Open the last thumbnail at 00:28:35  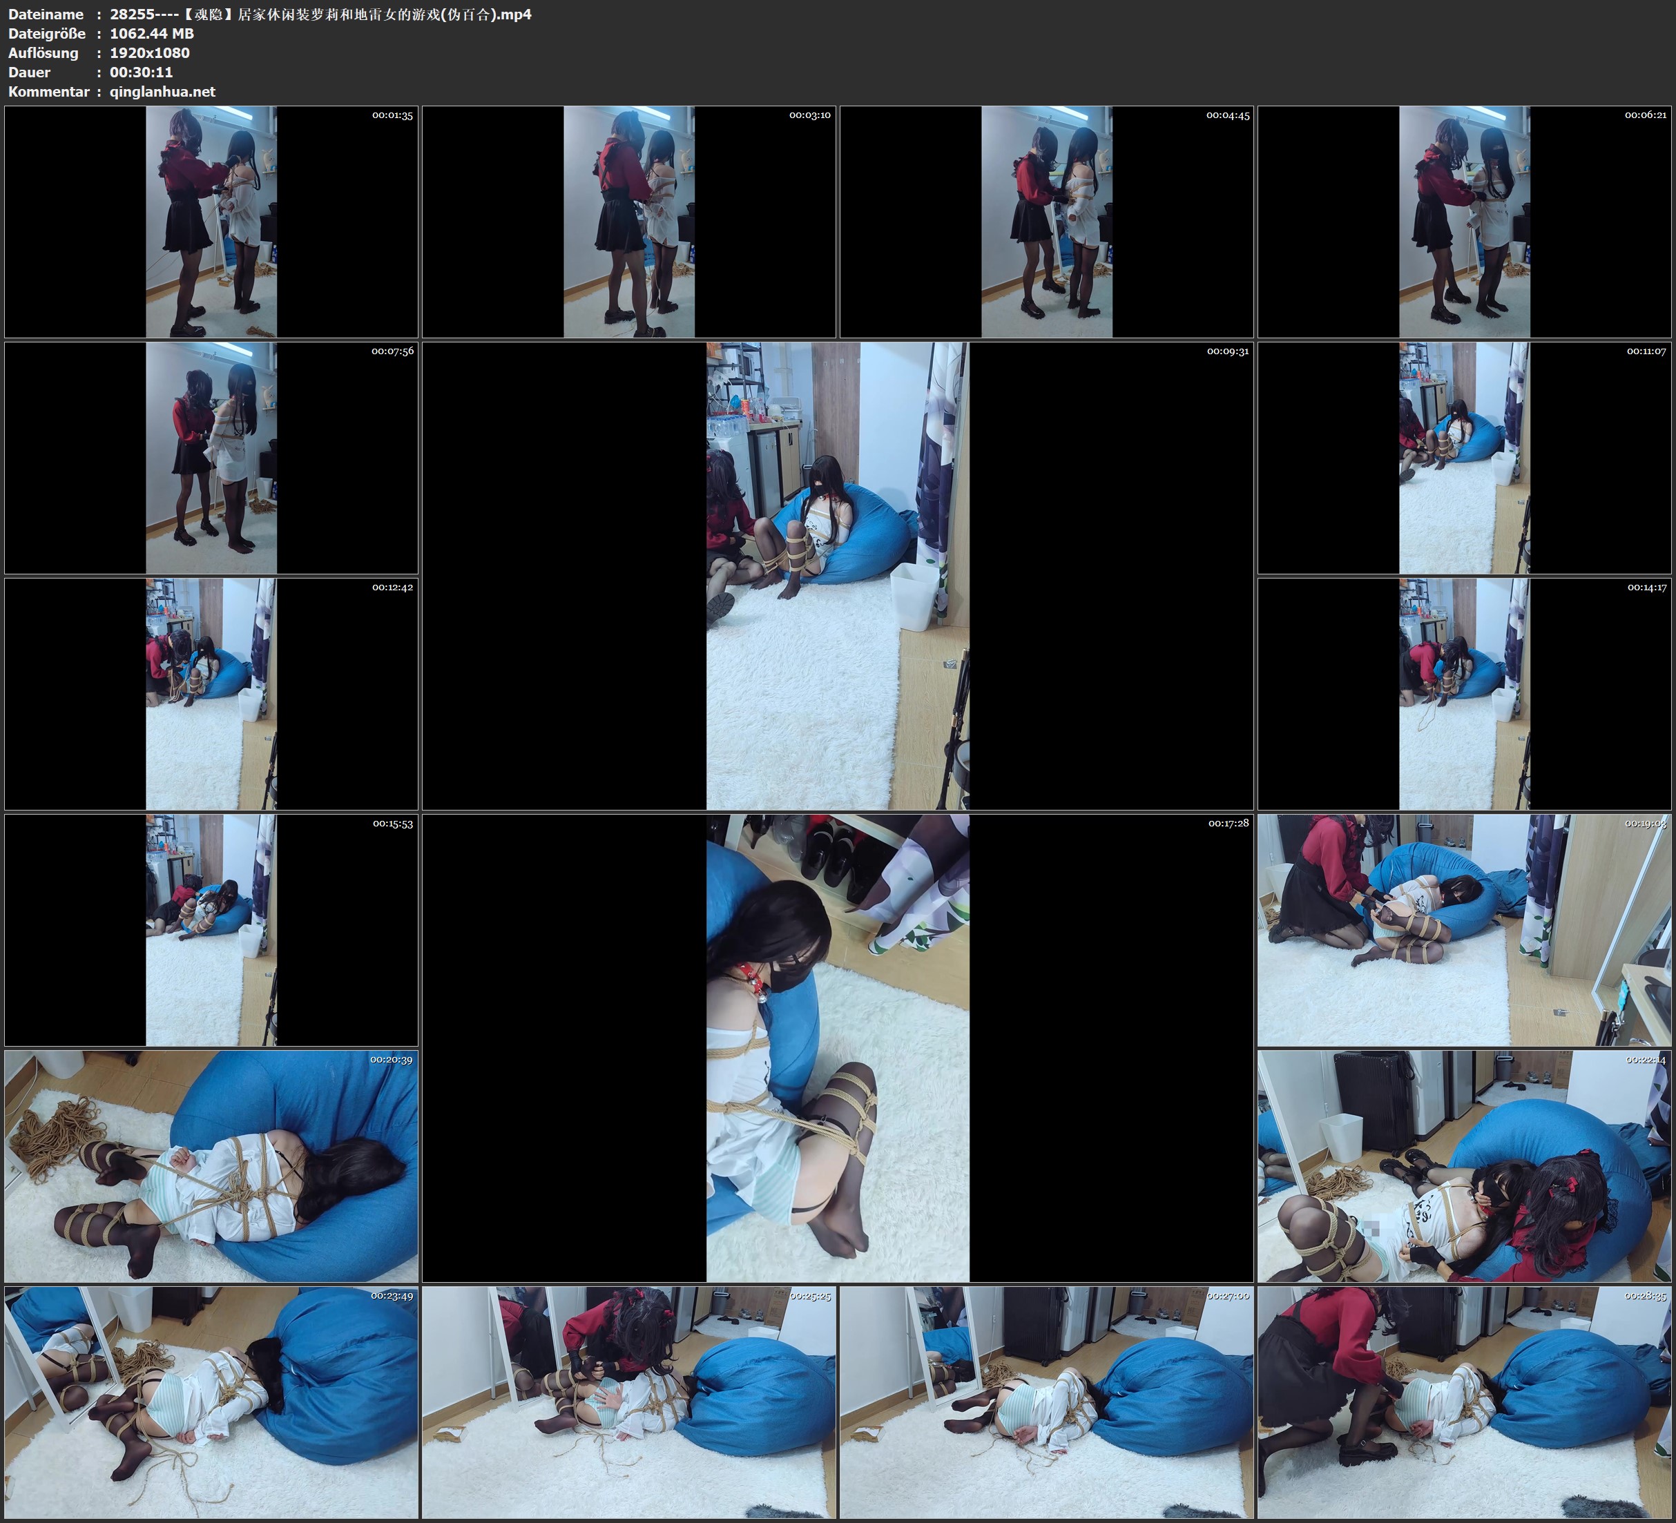(x=1464, y=1401)
